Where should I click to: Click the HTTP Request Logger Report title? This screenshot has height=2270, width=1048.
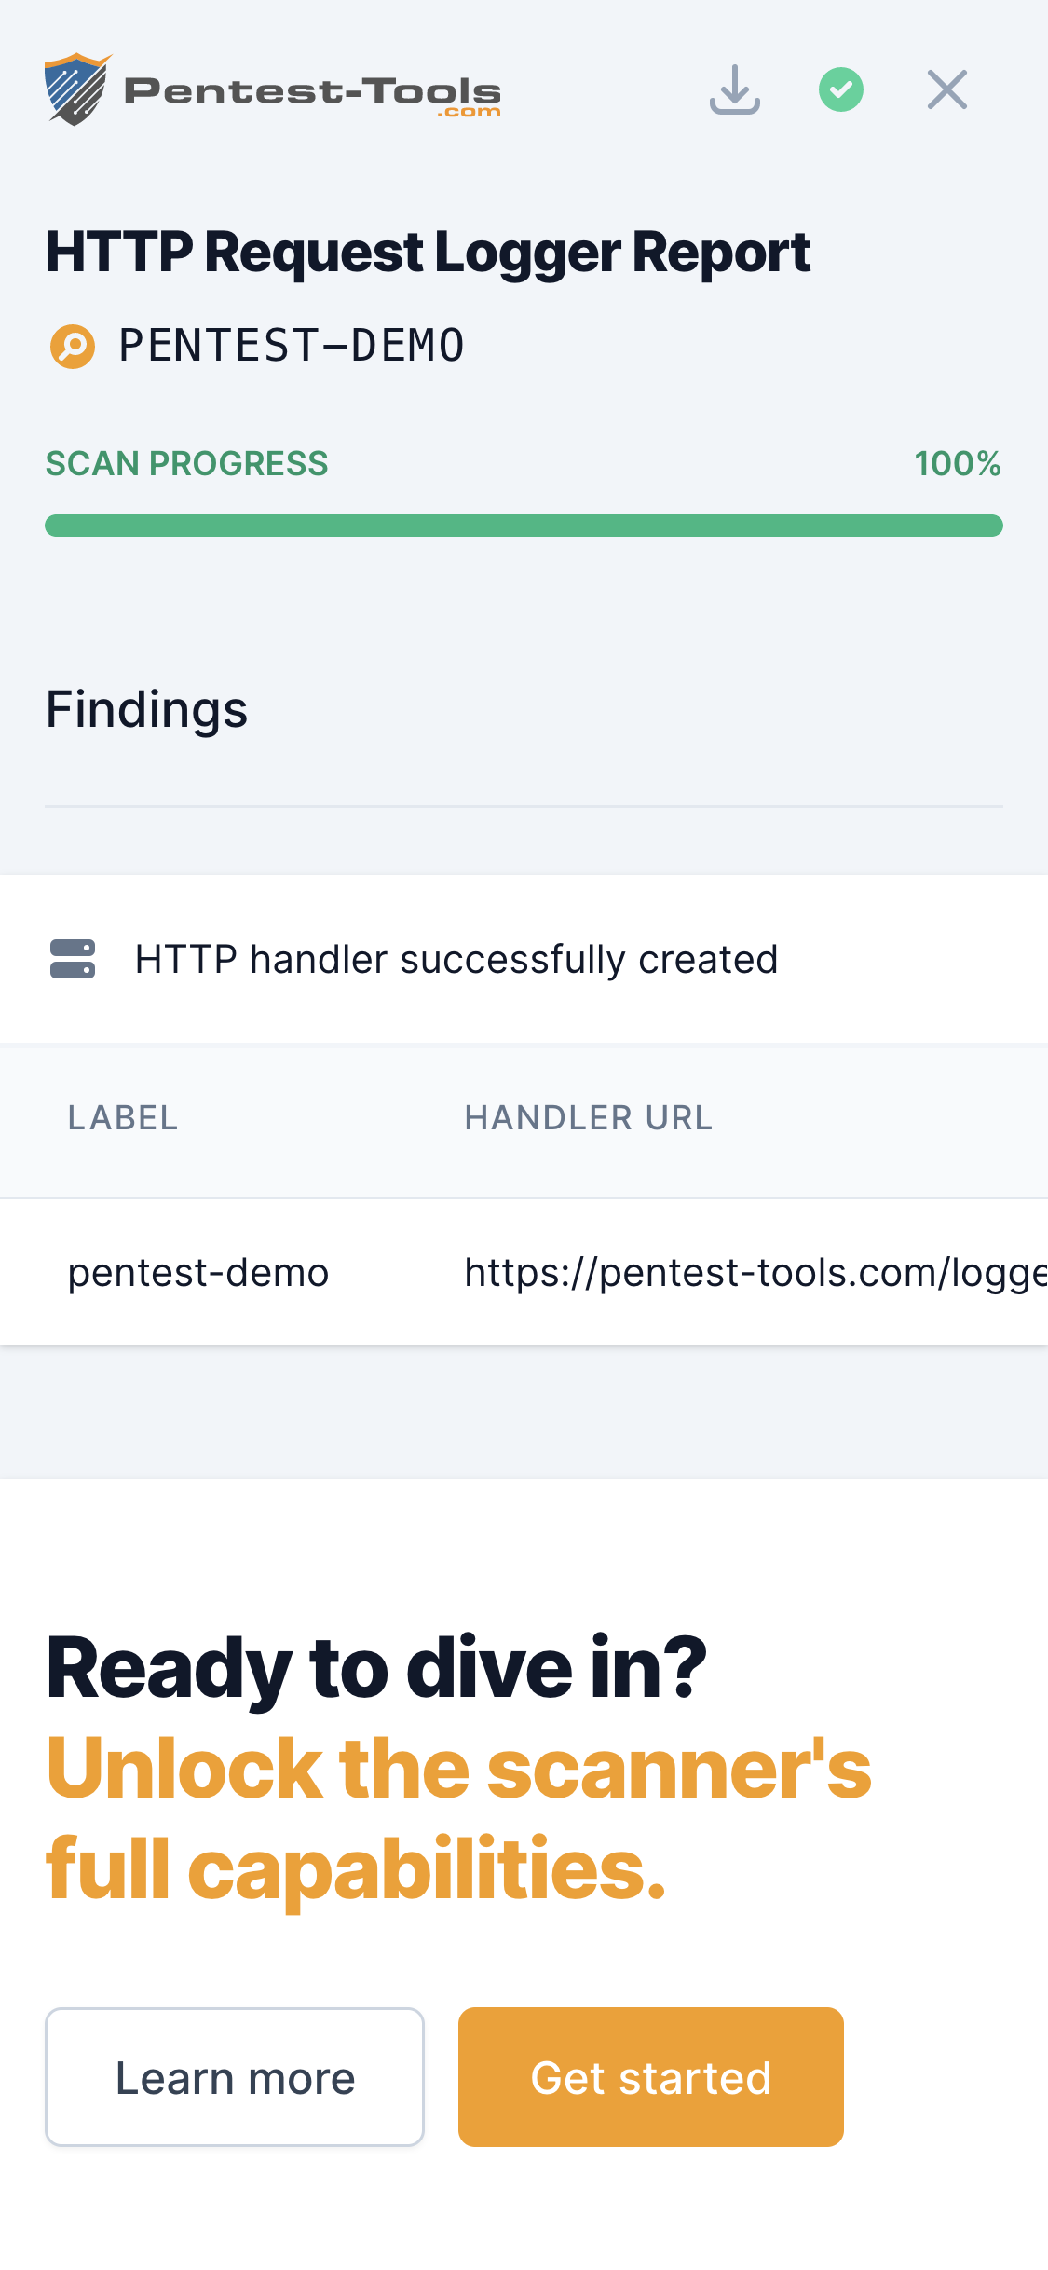[428, 252]
